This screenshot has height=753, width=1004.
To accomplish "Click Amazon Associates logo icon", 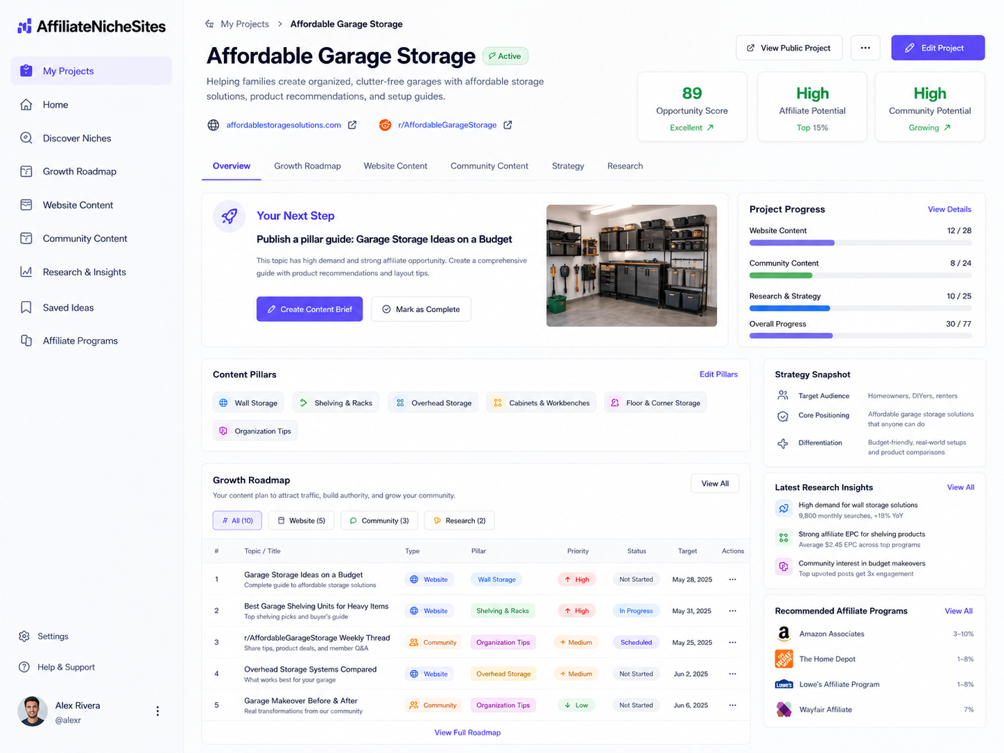I will 784,634.
